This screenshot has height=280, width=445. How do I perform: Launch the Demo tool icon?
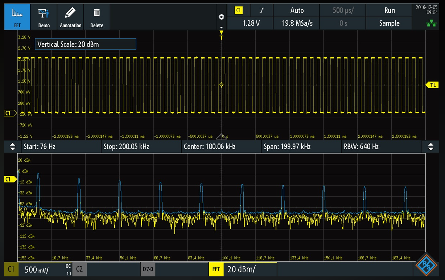tap(44, 17)
